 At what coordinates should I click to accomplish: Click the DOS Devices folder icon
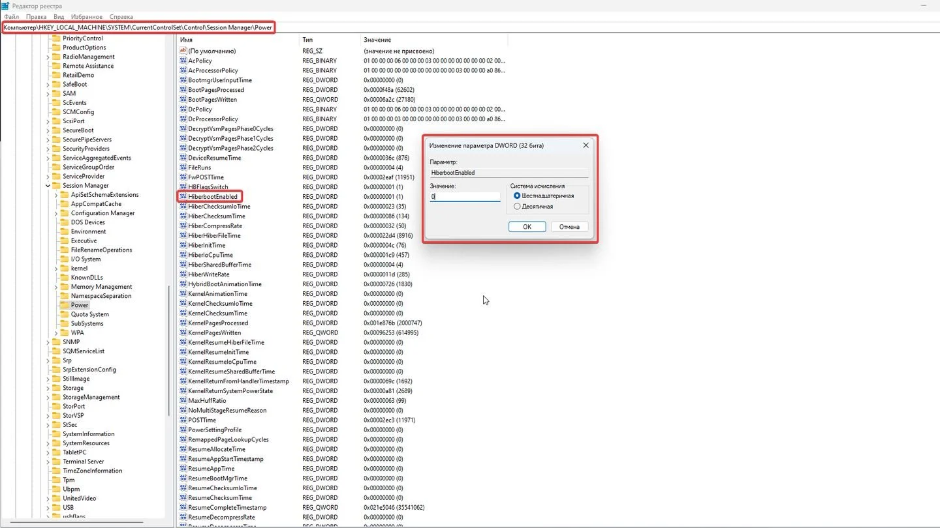[64, 222]
